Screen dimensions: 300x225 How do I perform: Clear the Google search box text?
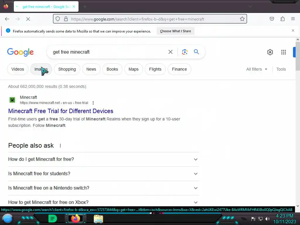tap(171, 52)
